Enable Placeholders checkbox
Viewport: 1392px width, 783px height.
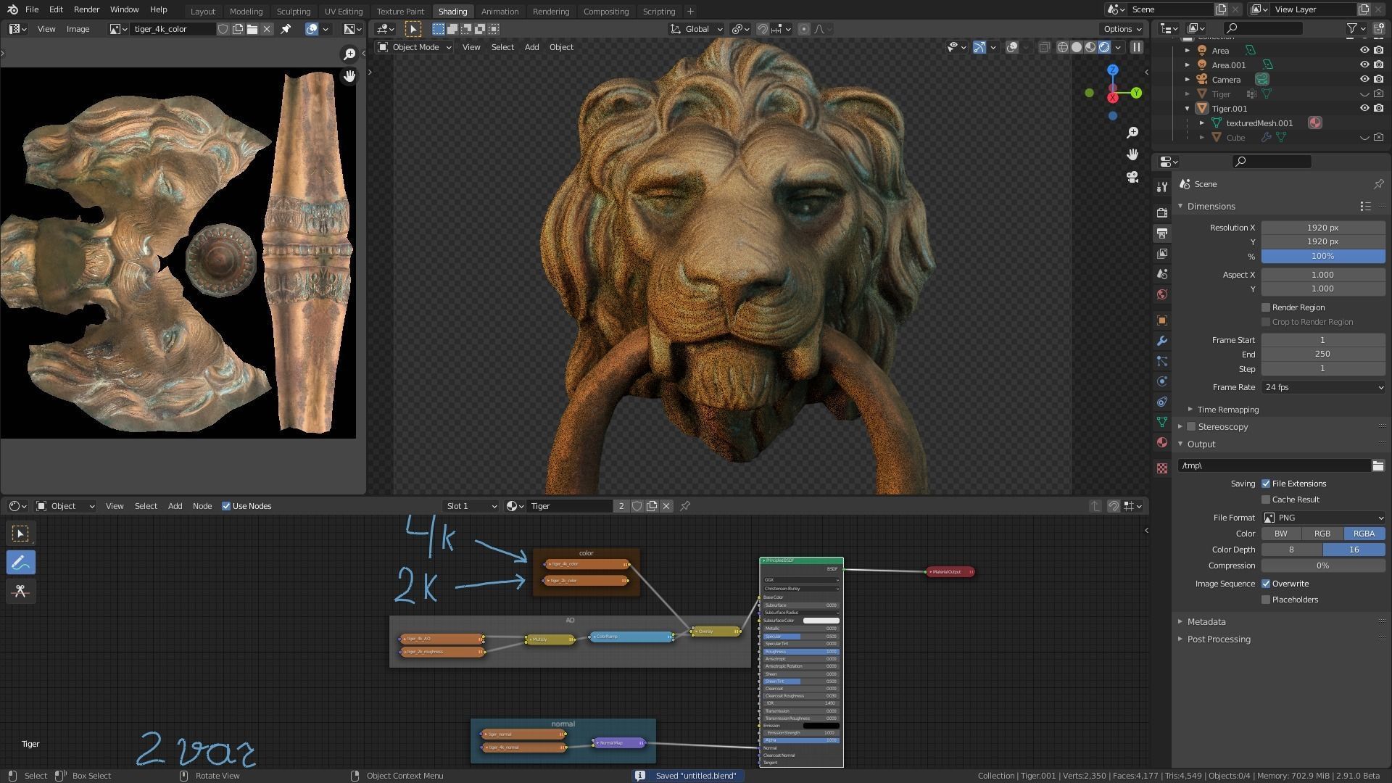point(1266,600)
